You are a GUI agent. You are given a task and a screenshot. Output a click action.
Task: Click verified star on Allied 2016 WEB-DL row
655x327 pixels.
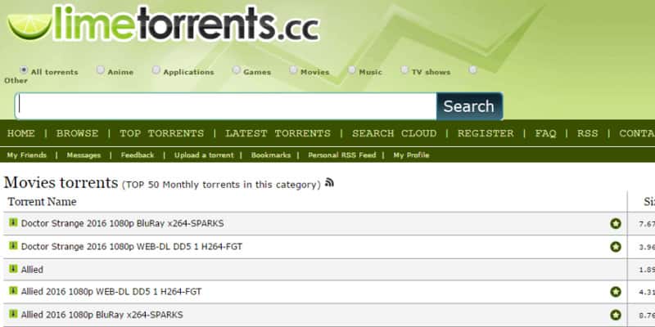(x=616, y=292)
